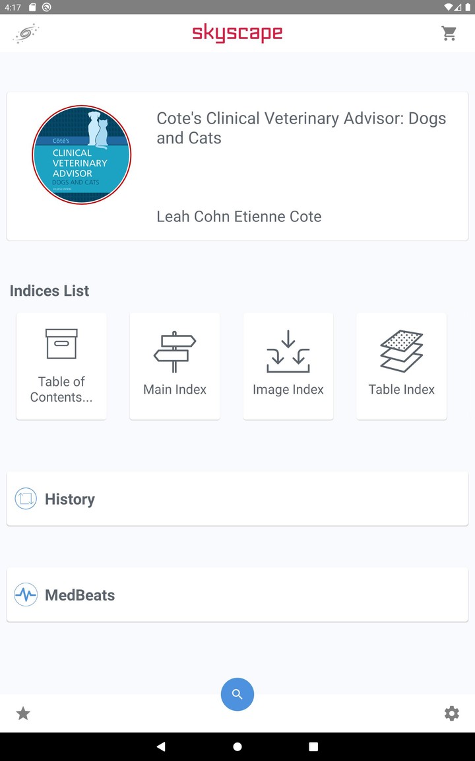Open the Table of Contents index

coord(61,366)
